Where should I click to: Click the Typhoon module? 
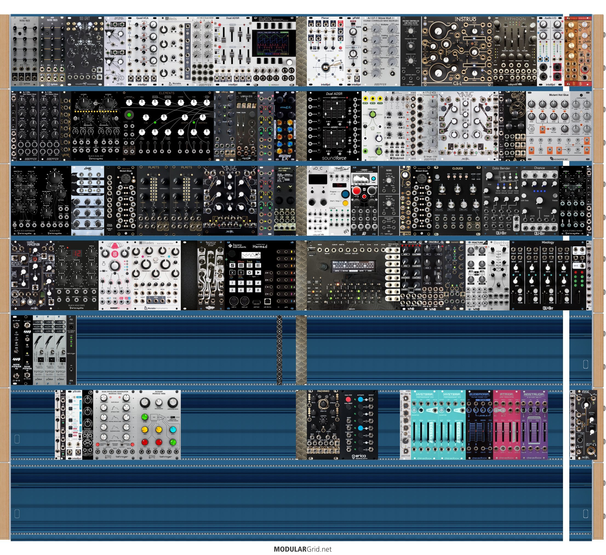[x=515, y=51]
